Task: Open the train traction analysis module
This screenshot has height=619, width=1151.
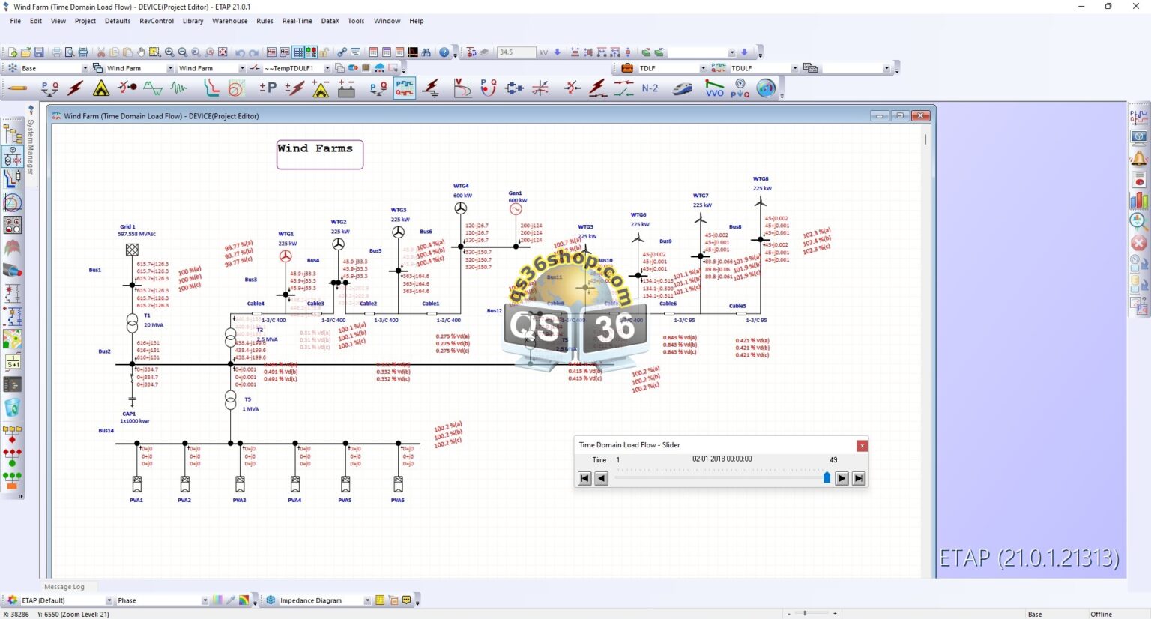Action: [x=682, y=88]
